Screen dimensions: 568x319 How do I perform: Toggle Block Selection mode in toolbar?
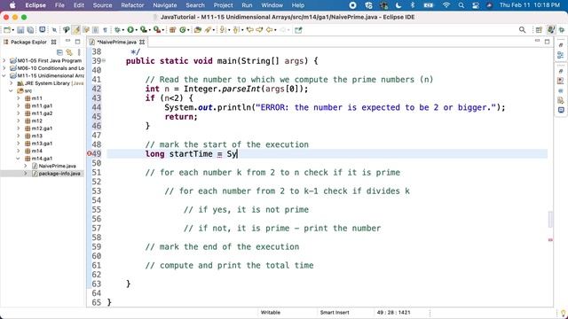tap(95, 30)
